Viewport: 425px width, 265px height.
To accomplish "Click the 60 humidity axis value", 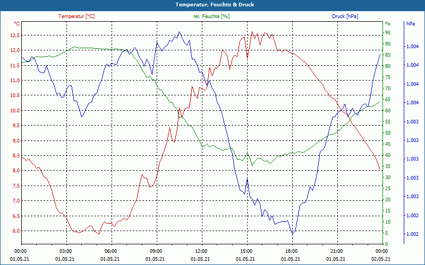I will click(x=388, y=111).
